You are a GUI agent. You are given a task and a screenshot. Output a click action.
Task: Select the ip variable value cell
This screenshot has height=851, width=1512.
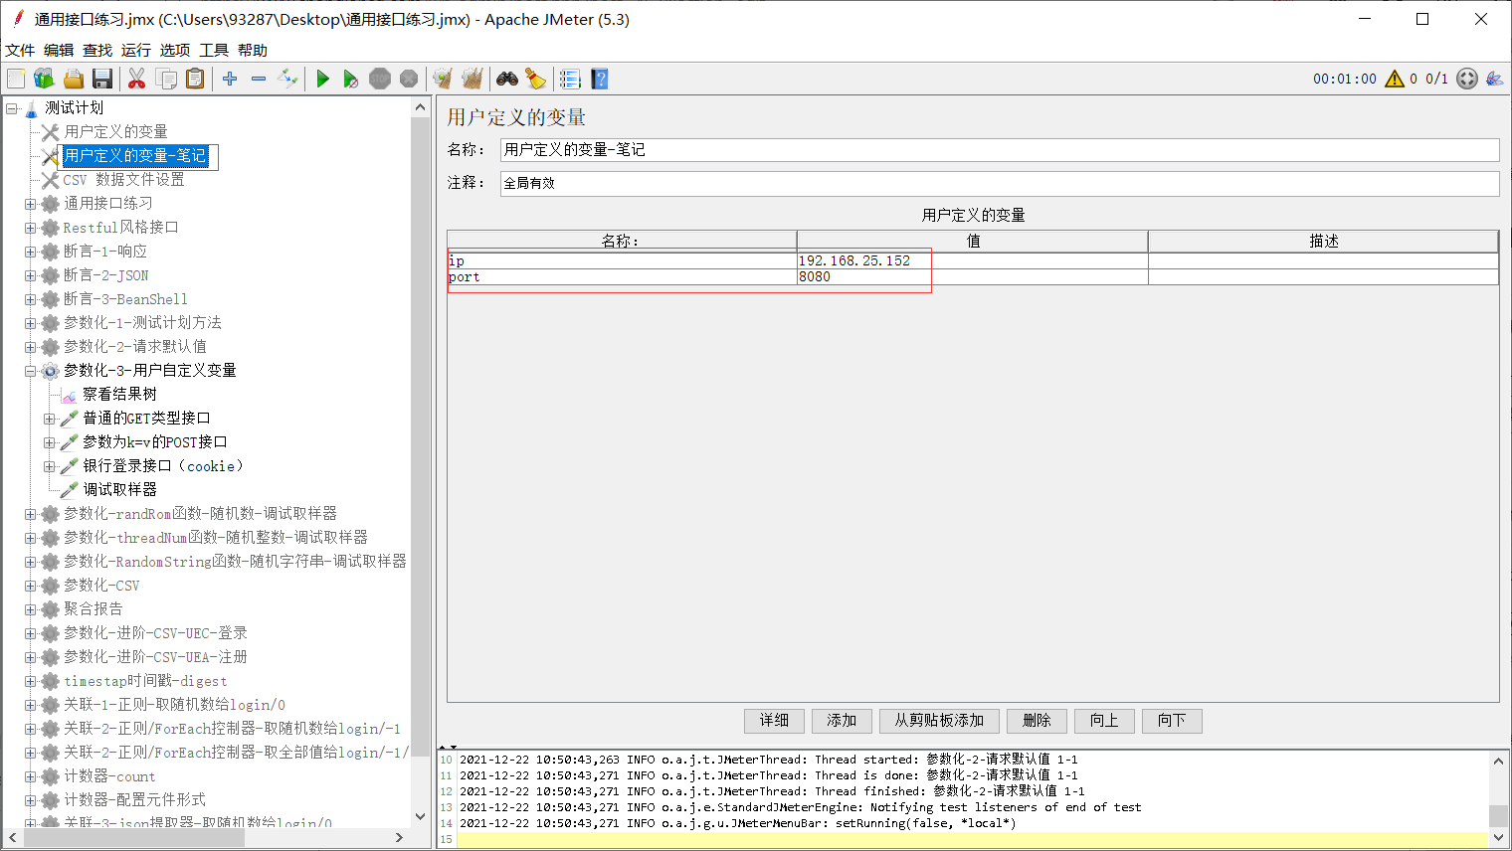coord(972,261)
